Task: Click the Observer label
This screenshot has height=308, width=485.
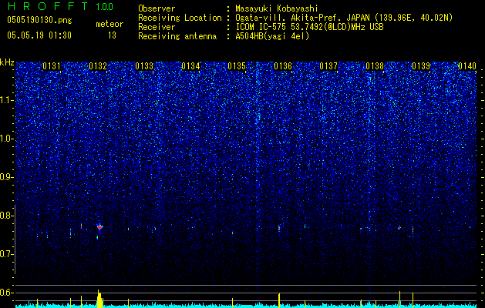Action: [157, 8]
